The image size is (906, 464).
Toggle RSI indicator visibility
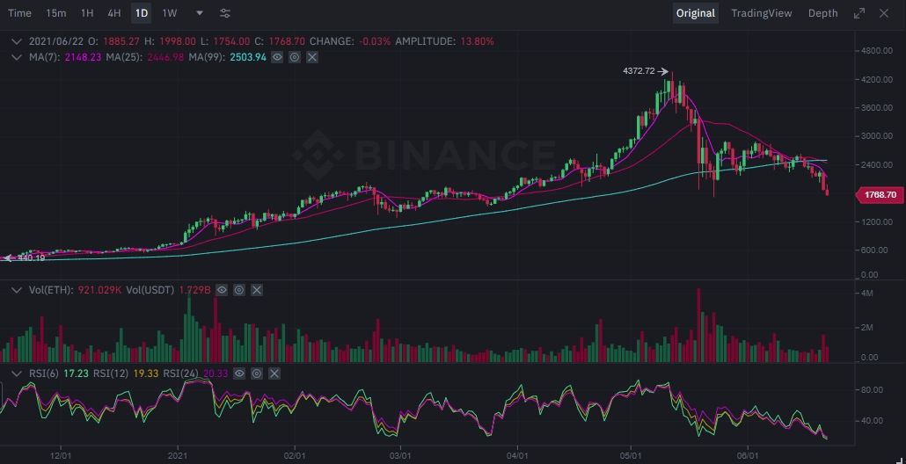(x=239, y=373)
